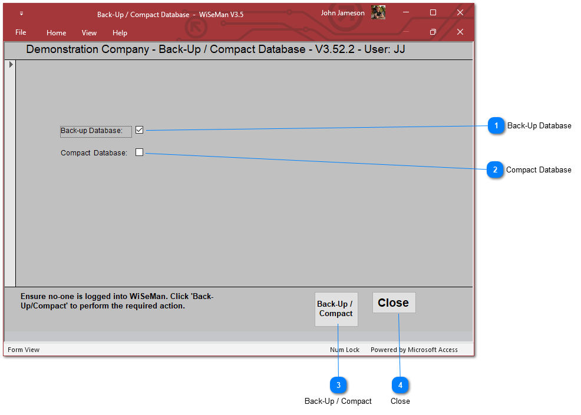Open the View tab
This screenshot has width=581, height=415.
[90, 33]
